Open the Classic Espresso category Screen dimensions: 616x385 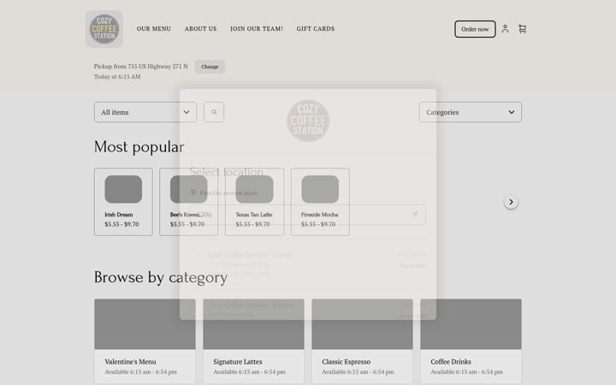(362, 341)
